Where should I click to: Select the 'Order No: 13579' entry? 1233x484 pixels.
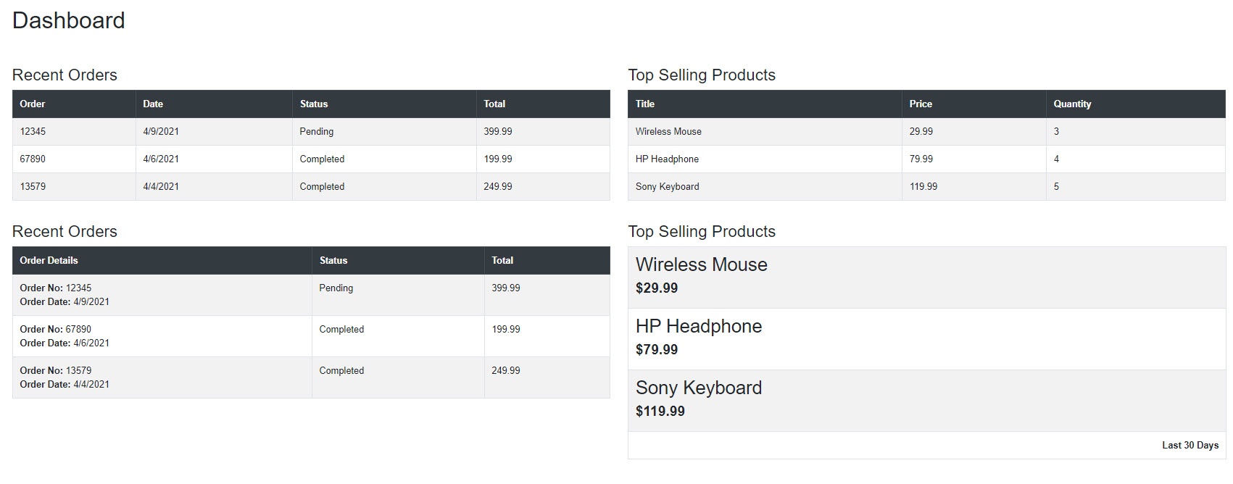(x=56, y=370)
